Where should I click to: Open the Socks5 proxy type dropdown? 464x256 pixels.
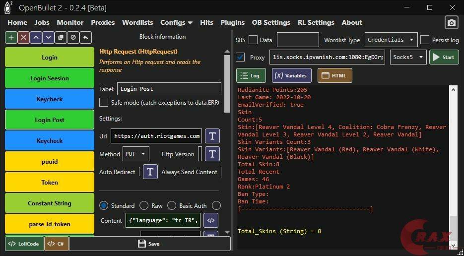(408, 58)
